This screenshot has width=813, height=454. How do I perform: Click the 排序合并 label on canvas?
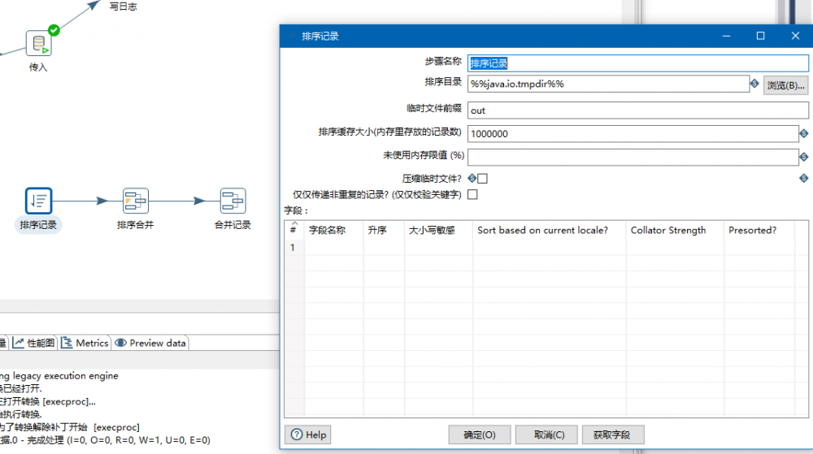tap(135, 225)
